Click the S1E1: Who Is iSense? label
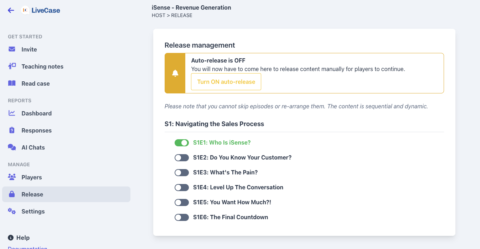This screenshot has height=249, width=480. (x=222, y=142)
